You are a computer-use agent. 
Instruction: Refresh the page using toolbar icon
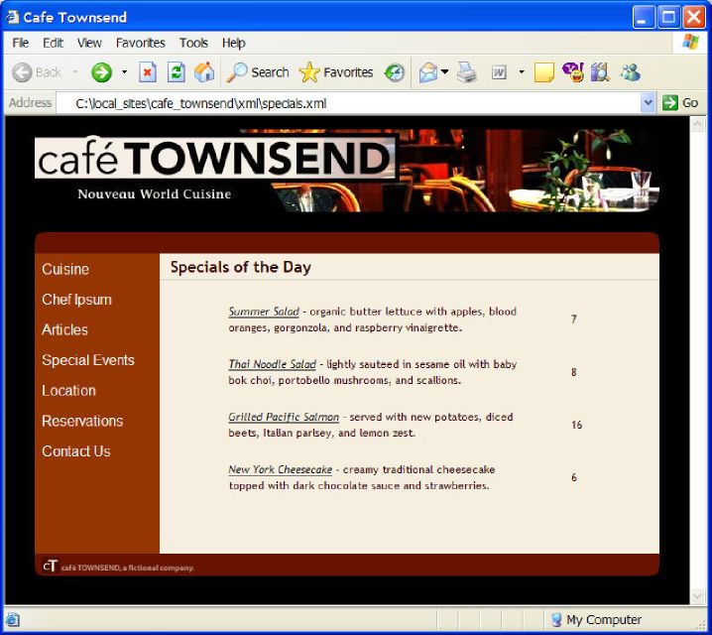(176, 72)
